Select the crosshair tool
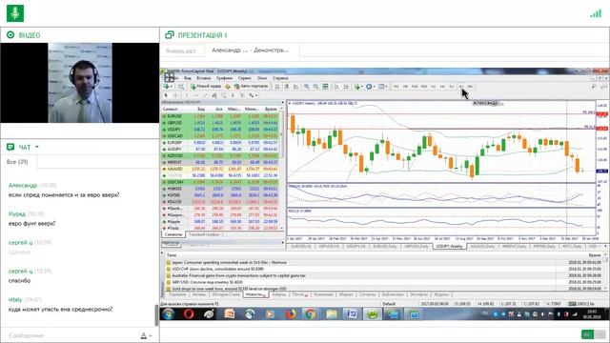The height and width of the screenshot is (343, 610). 175,95
